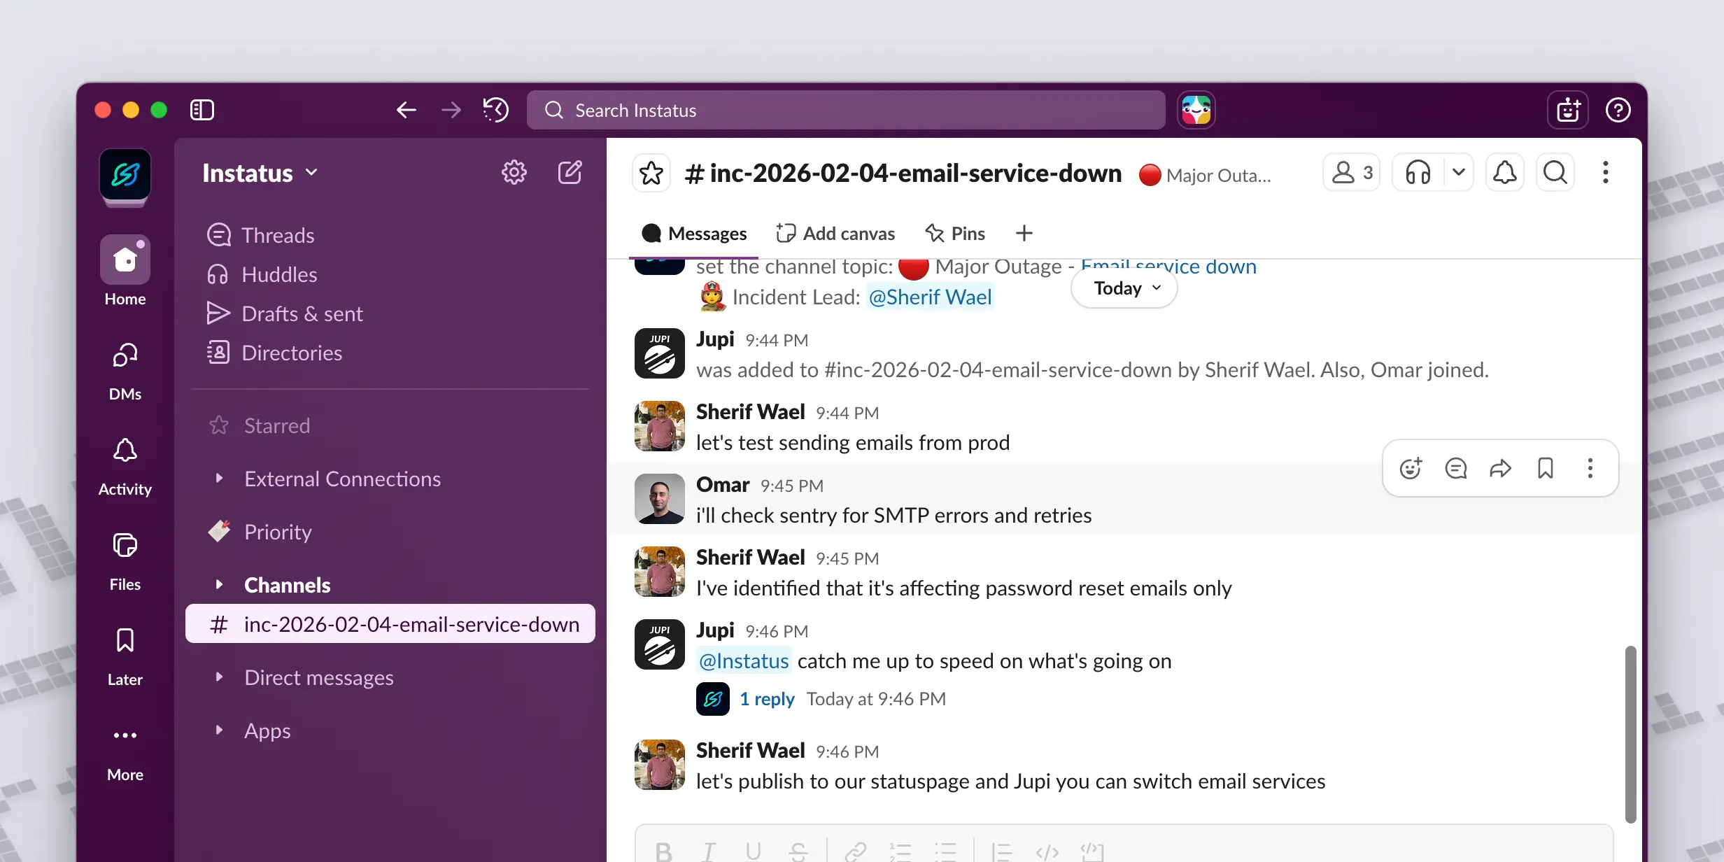Open the 1 reply thread link
Viewport: 1724px width, 862px height.
[x=767, y=699]
